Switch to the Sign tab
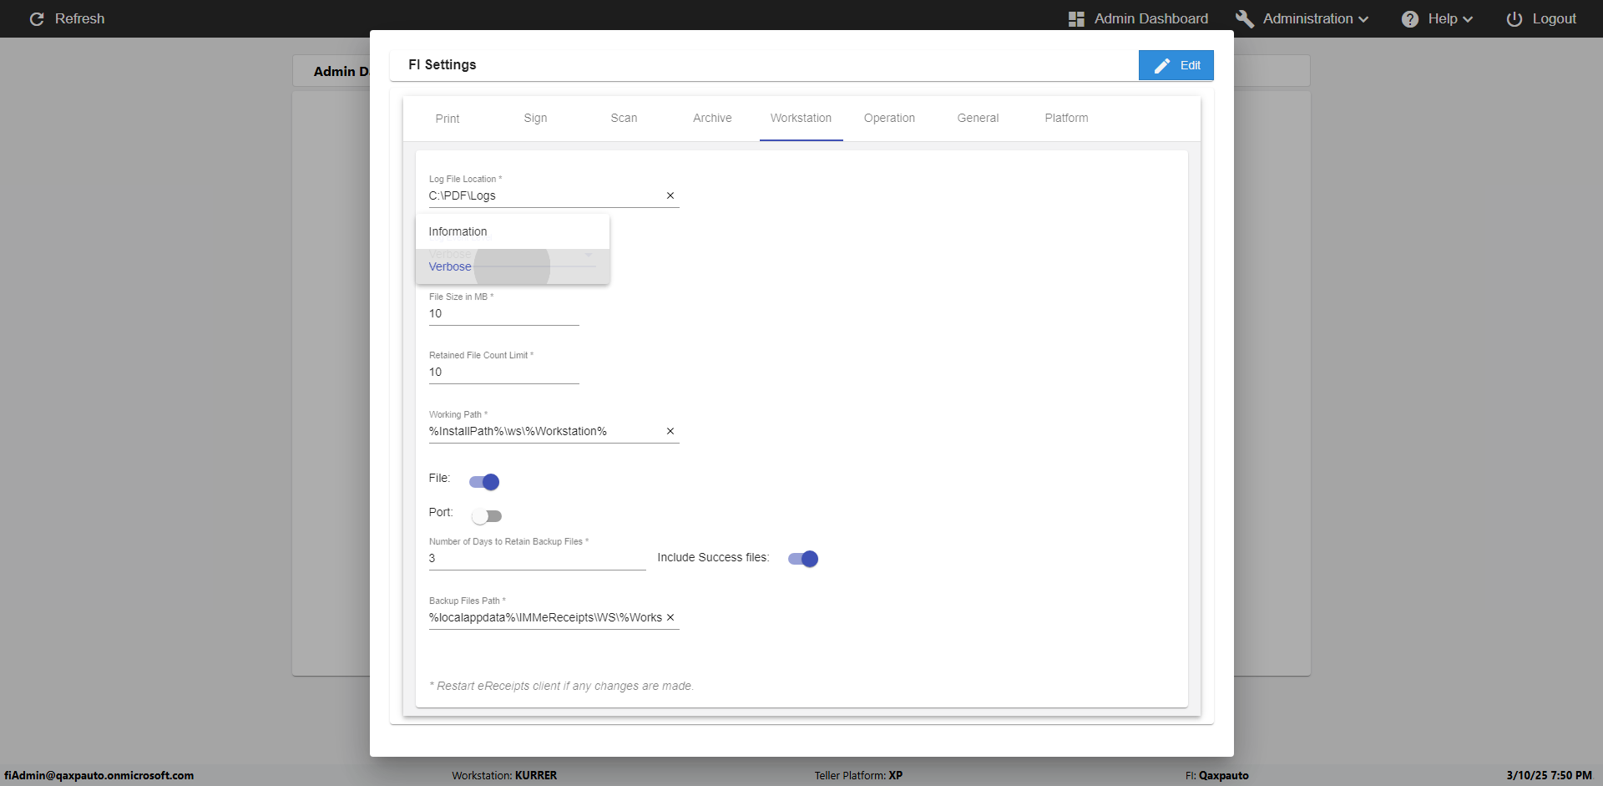 click(x=536, y=119)
